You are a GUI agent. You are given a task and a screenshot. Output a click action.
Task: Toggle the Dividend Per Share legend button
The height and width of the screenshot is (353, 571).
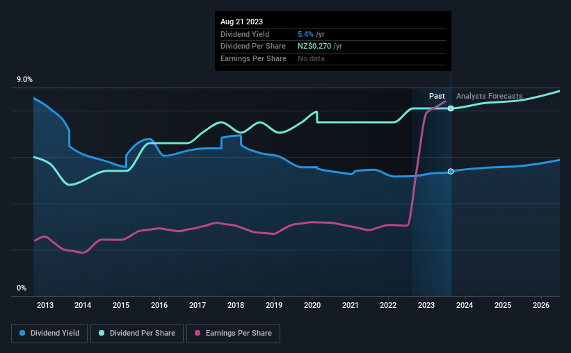(137, 334)
